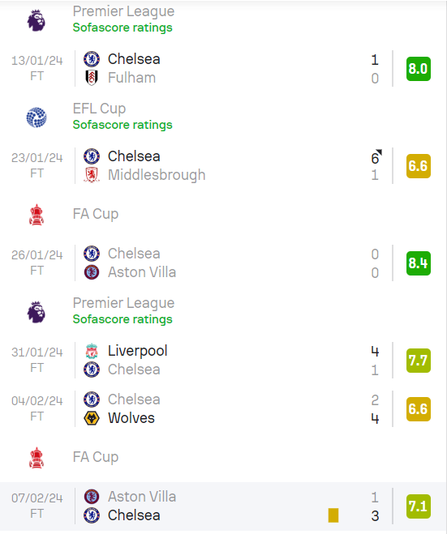This screenshot has width=447, height=534.
Task: Click the Aston Villa crest in 26/01/24 match
Action: [92, 272]
